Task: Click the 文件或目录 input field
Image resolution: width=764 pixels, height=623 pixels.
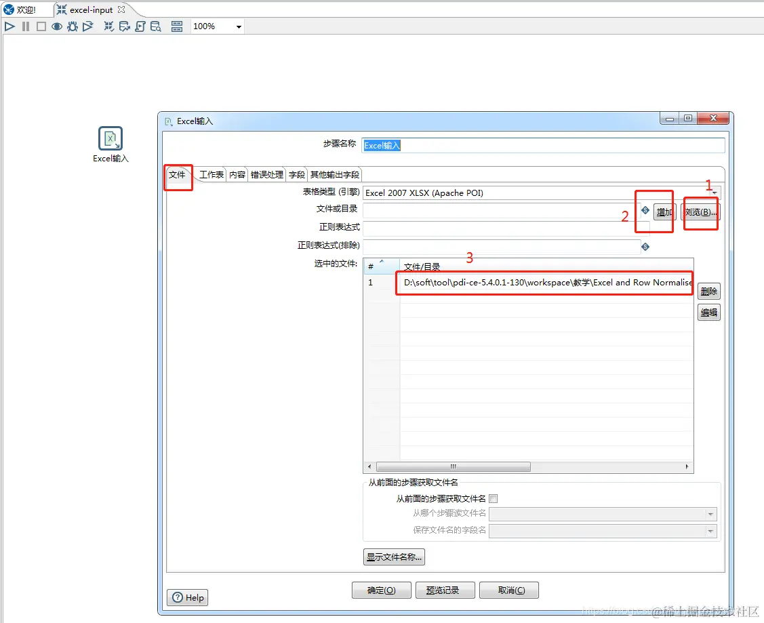Action: (x=502, y=210)
